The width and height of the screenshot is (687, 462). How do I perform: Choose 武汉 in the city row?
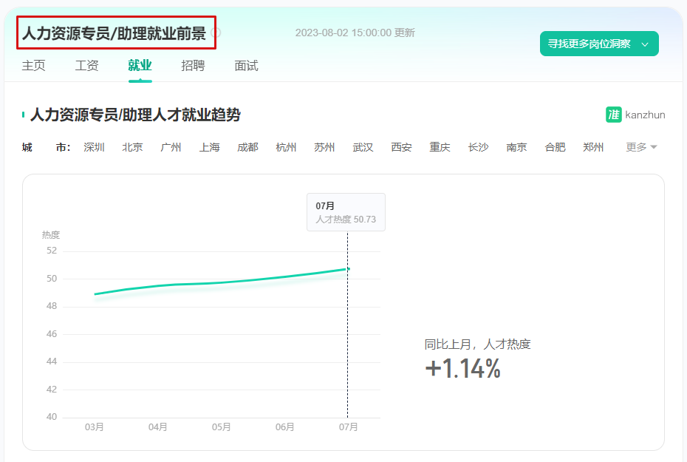pos(363,147)
